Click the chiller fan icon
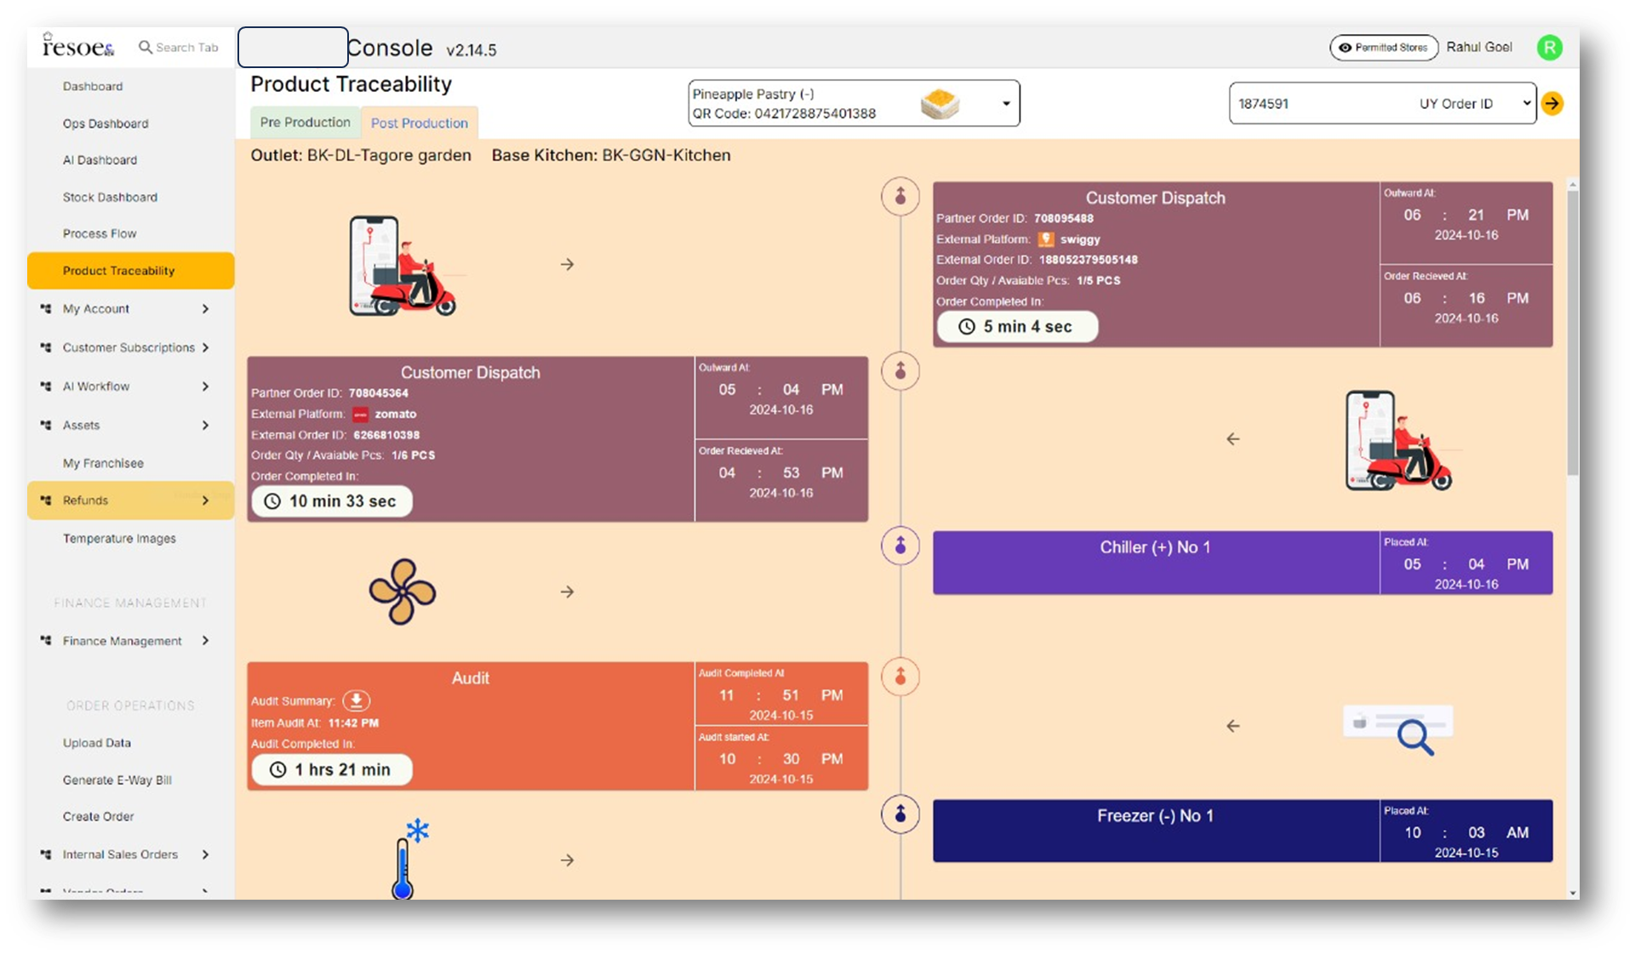The height and width of the screenshot is (955, 1635). pos(402,592)
